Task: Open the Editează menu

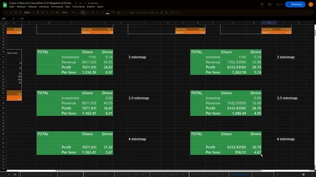Action: (x=21, y=6)
